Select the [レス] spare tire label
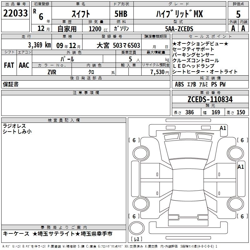Viewport: 250px width, 250px height. click(137, 239)
